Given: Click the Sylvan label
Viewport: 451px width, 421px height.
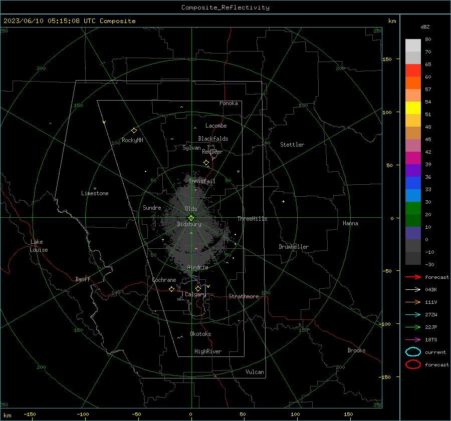Looking at the screenshot, I should [191, 148].
